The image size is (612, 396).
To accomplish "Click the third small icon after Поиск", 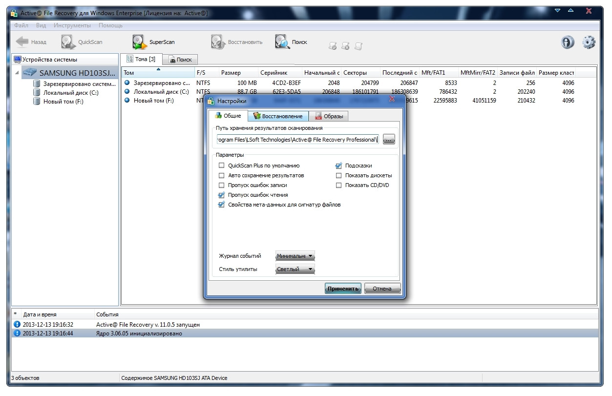I will pos(358,46).
